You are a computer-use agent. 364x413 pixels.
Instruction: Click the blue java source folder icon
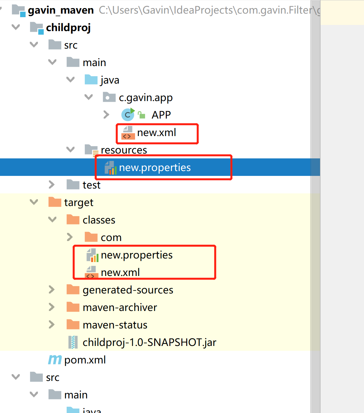[x=91, y=80]
